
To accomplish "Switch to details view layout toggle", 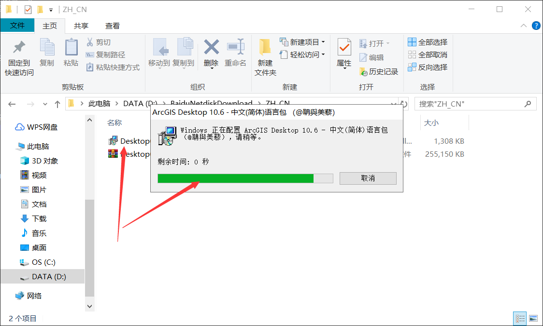I will [520, 318].
